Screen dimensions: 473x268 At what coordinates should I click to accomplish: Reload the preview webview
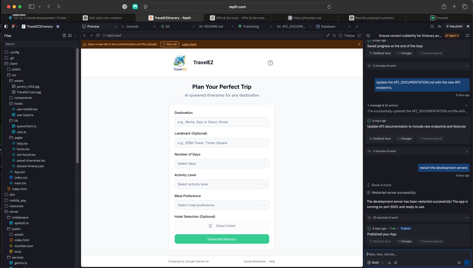tap(98, 35)
